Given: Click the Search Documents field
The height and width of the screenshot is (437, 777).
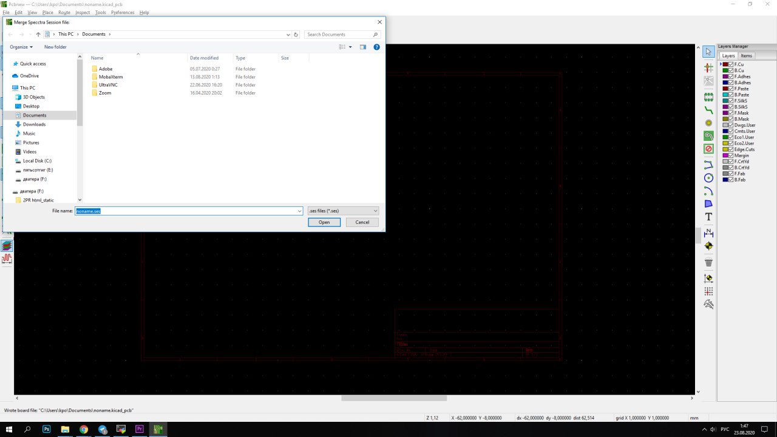Looking at the screenshot, I should [343, 35].
